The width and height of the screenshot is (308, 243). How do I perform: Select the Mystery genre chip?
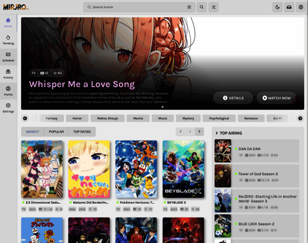click(188, 118)
